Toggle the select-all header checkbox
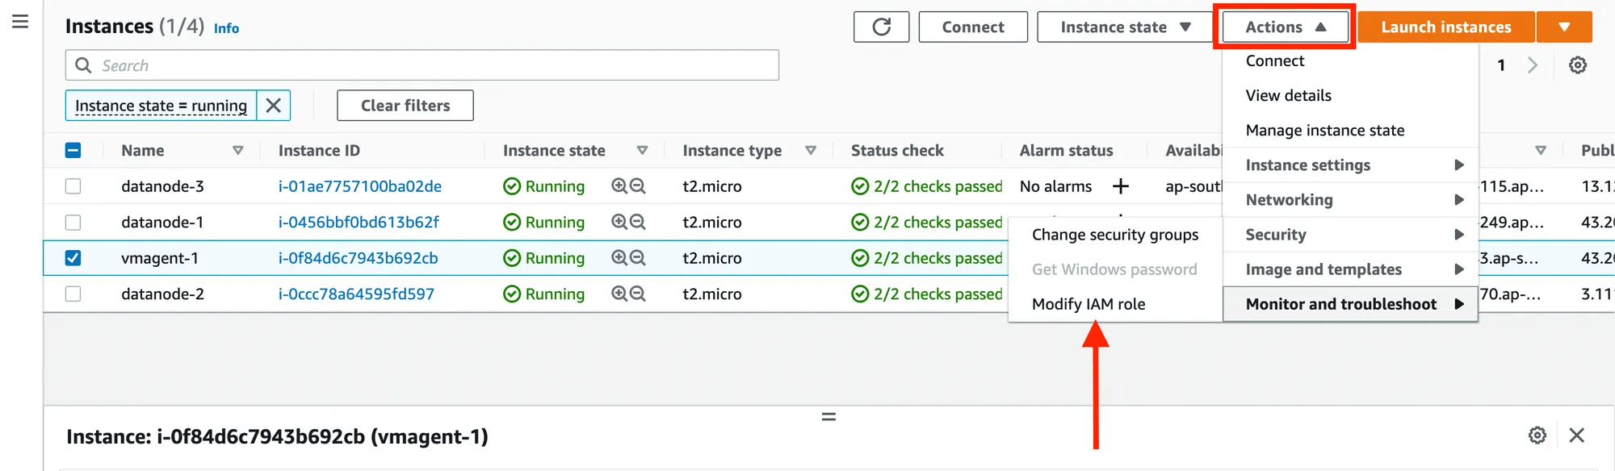Screen dimensions: 1615x471 click(x=73, y=151)
